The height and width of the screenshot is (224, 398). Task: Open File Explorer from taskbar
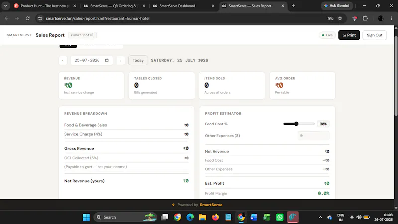click(202, 217)
